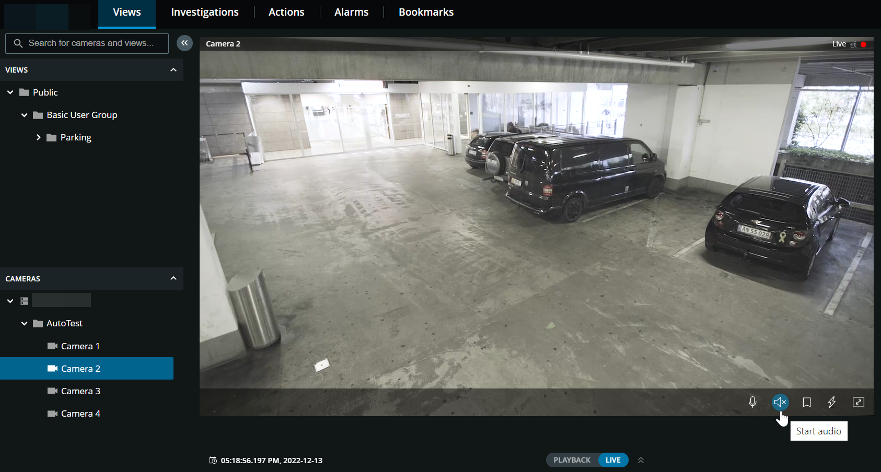881x472 pixels.
Task: Collapse the sidebar with double-chevron button
Action: tap(184, 43)
